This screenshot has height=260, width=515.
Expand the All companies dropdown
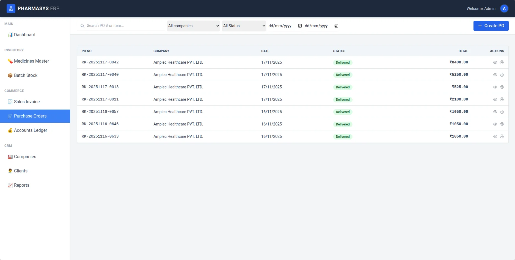tap(194, 26)
